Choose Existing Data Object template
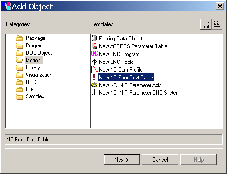This screenshot has height=174, width=227. click(120, 39)
